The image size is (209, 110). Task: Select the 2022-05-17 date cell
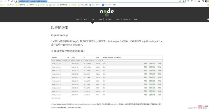pos(75,81)
